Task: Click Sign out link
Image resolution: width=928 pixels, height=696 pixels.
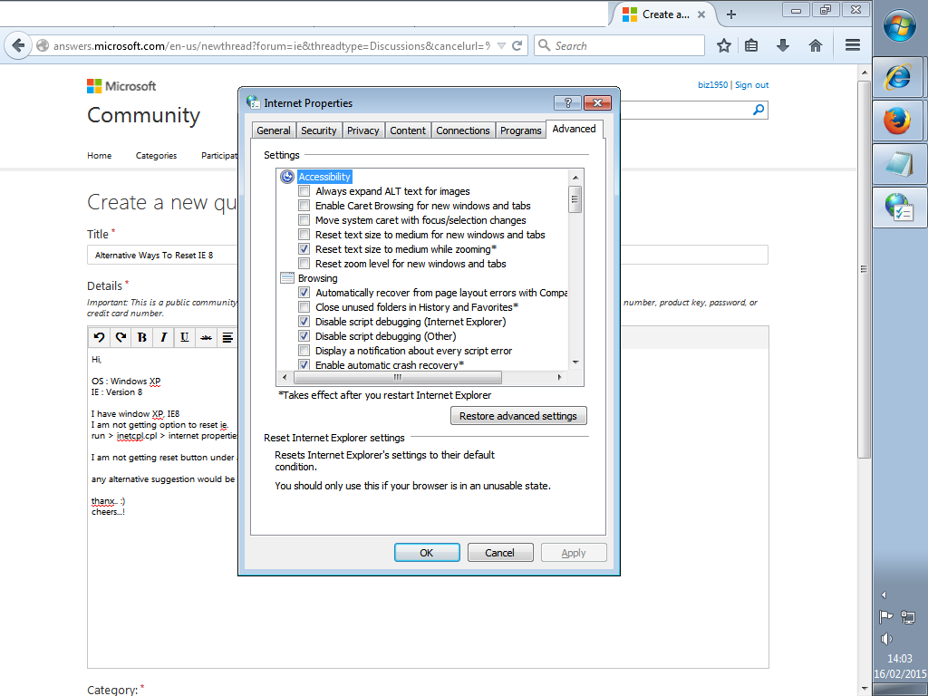Action: 751,85
